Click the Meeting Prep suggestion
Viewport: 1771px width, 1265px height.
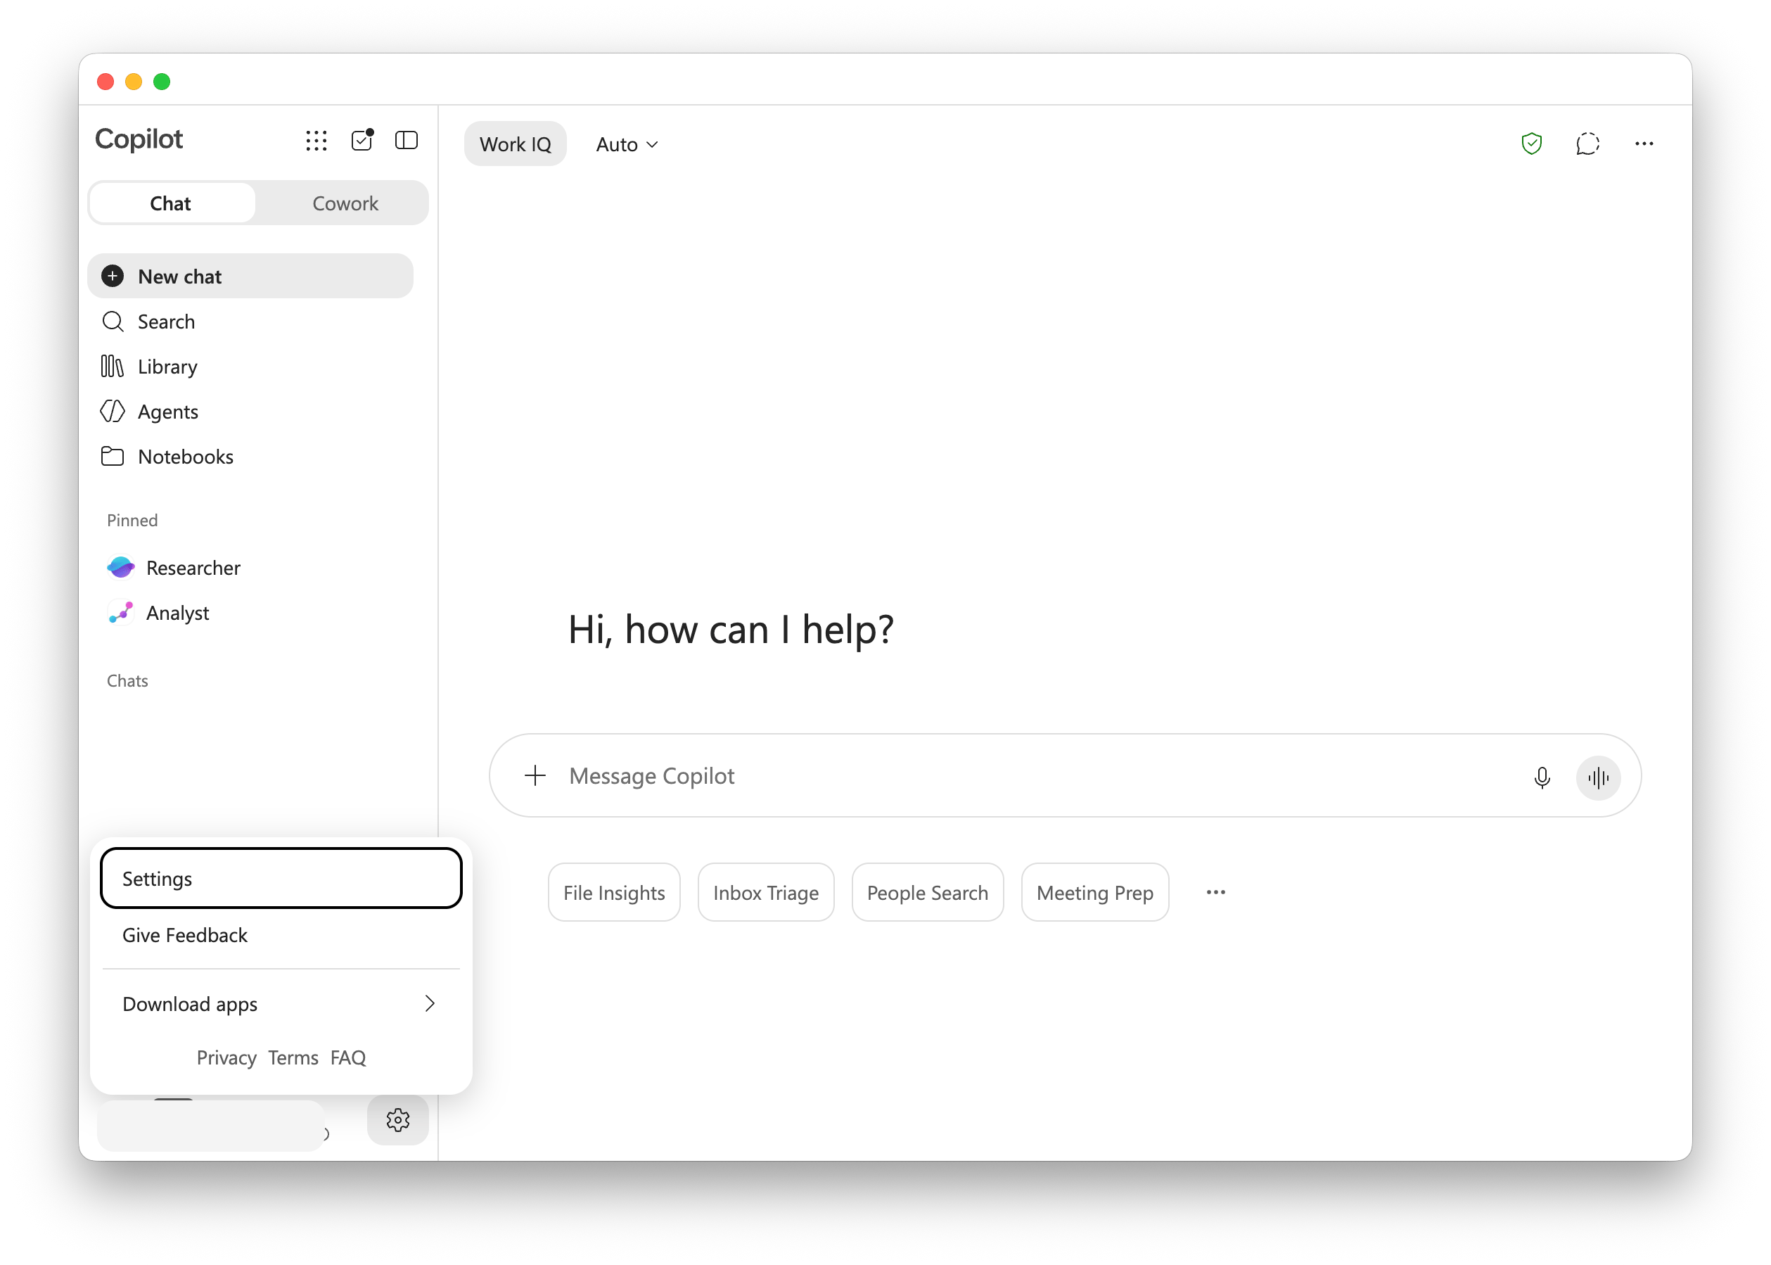click(x=1094, y=893)
